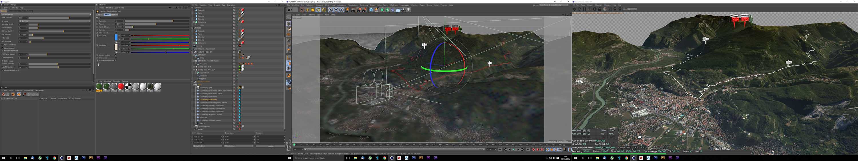Click the Sky color swatch
Screen dimensions: 858x161
116,37
